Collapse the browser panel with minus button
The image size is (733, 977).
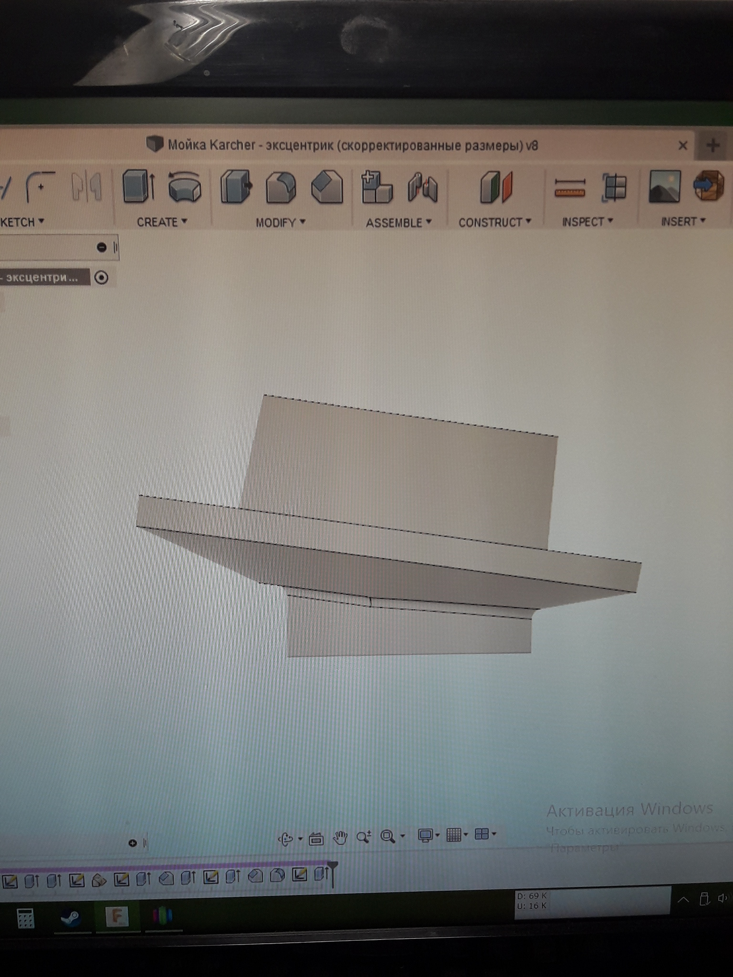coord(101,247)
